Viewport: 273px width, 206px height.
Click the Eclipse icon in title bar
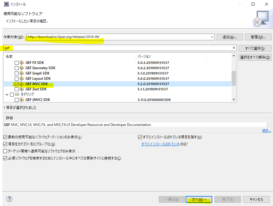click(x=6, y=4)
